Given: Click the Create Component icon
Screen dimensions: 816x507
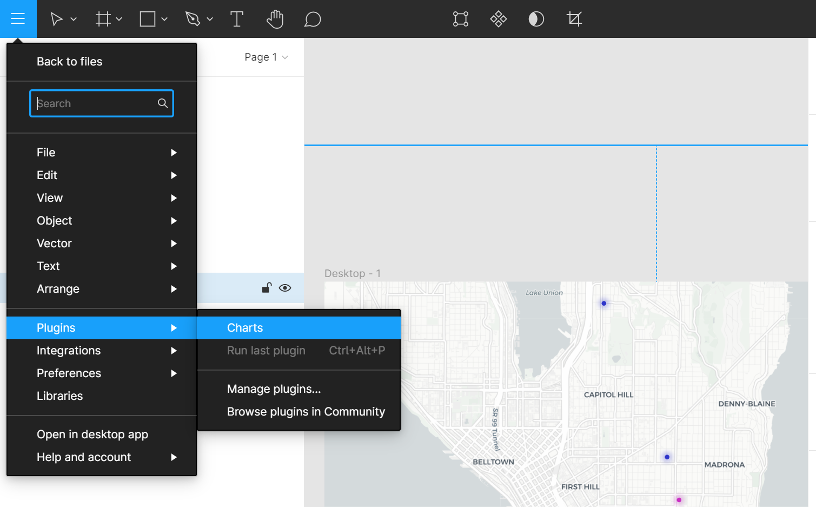Looking at the screenshot, I should click(498, 19).
